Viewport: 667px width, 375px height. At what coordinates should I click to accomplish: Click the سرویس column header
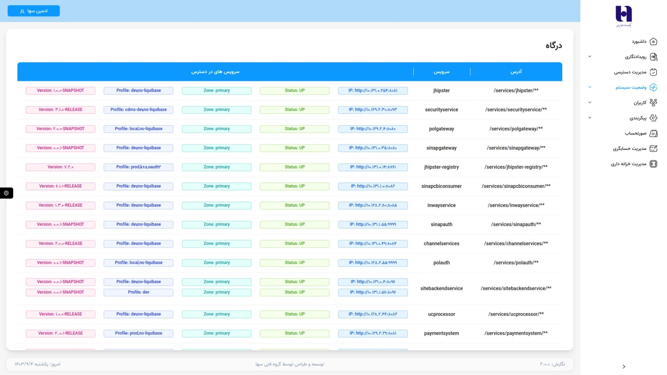click(441, 72)
